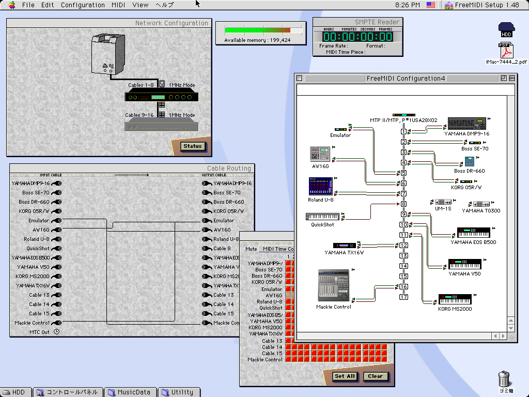Click port 12 on the MTP interface
Viewport: 529px width, 397px height.
click(x=403, y=246)
